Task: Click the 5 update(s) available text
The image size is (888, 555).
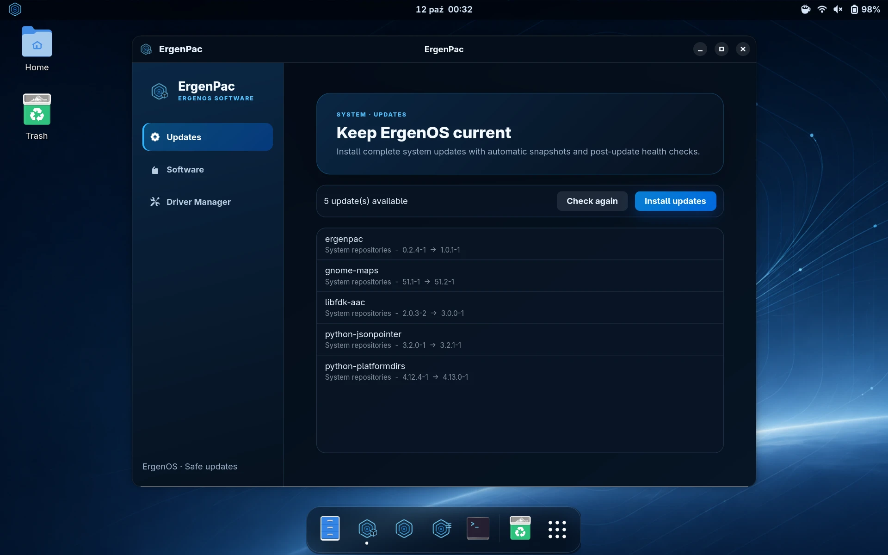Action: (x=366, y=201)
